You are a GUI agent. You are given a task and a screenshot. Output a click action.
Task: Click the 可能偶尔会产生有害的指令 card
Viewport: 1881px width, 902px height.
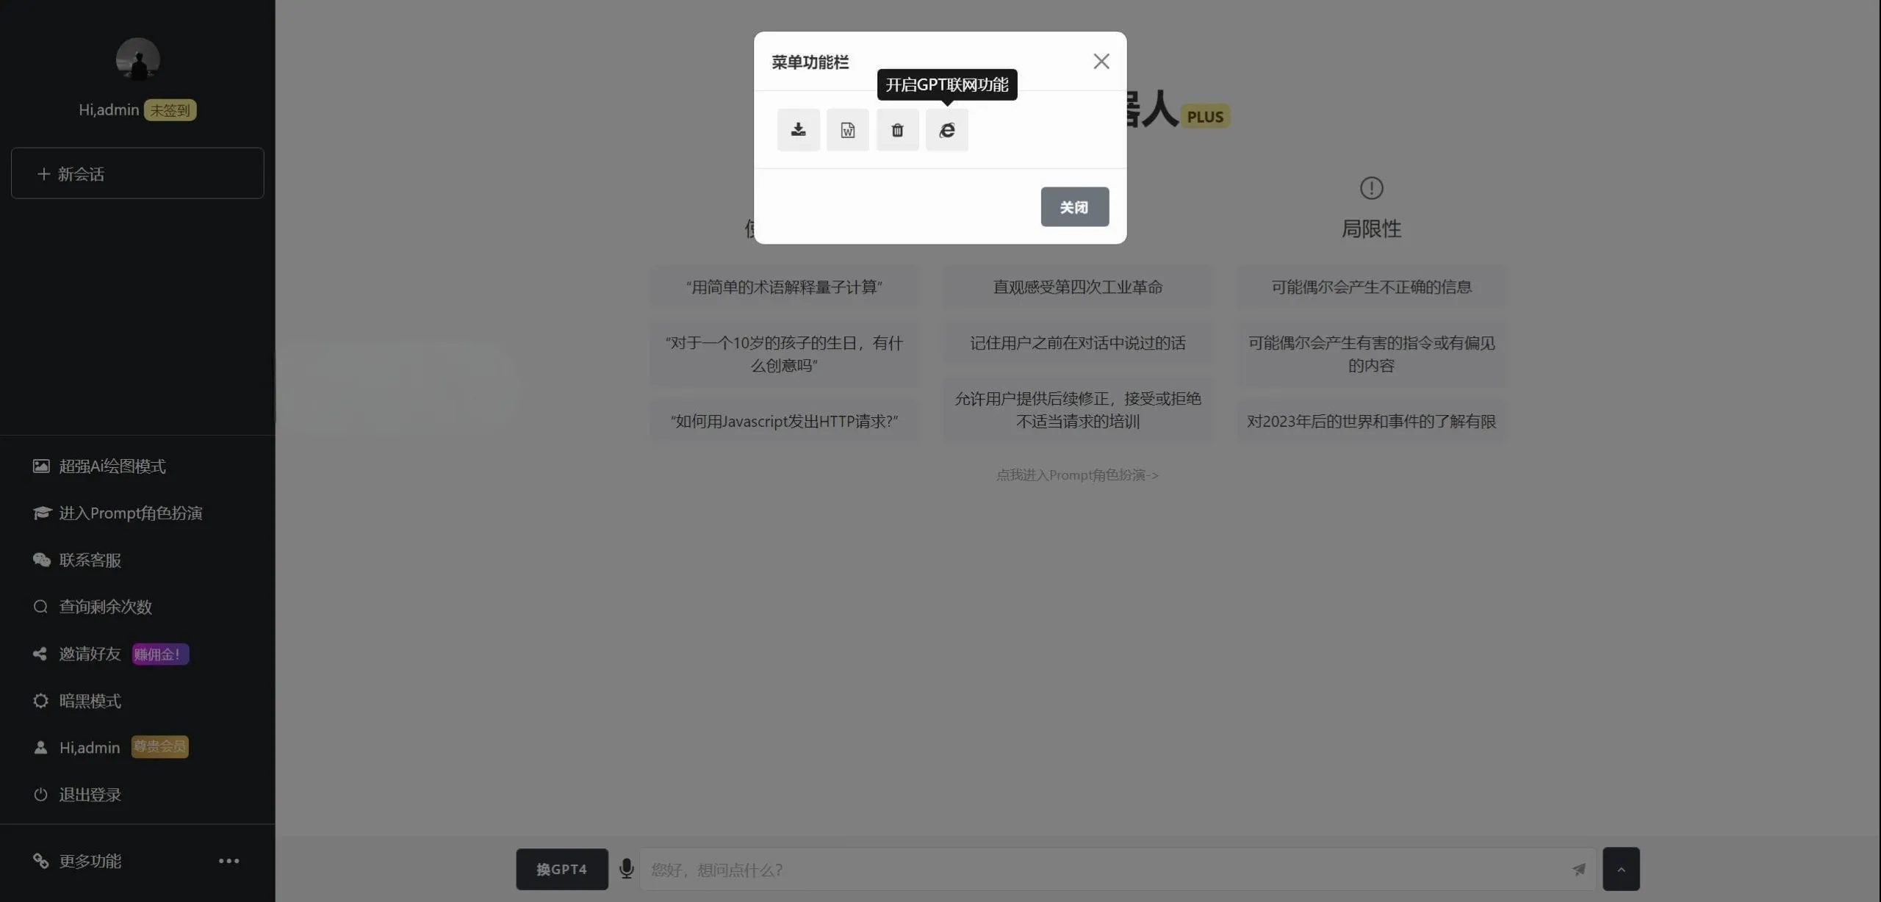[x=1372, y=354]
